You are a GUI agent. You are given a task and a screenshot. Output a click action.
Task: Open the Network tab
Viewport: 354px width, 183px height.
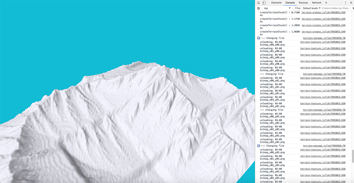317,3
